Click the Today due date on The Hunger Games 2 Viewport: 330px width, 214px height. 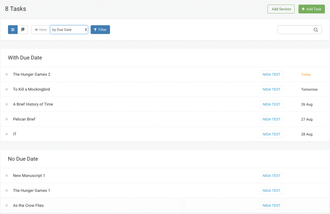(x=306, y=74)
